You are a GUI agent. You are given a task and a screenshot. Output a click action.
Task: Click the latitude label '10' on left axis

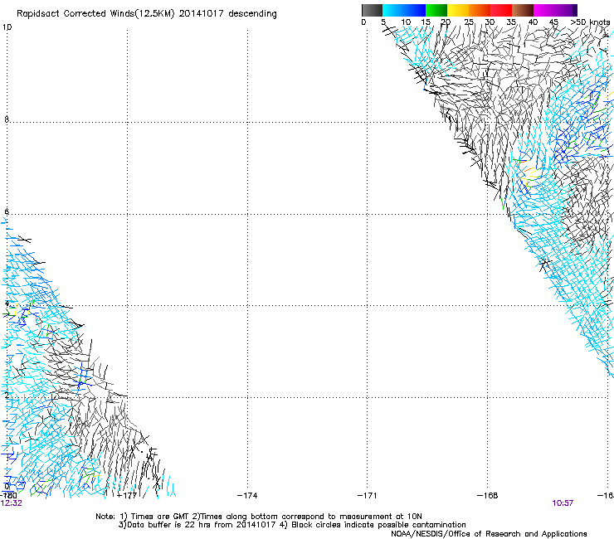click(7, 27)
